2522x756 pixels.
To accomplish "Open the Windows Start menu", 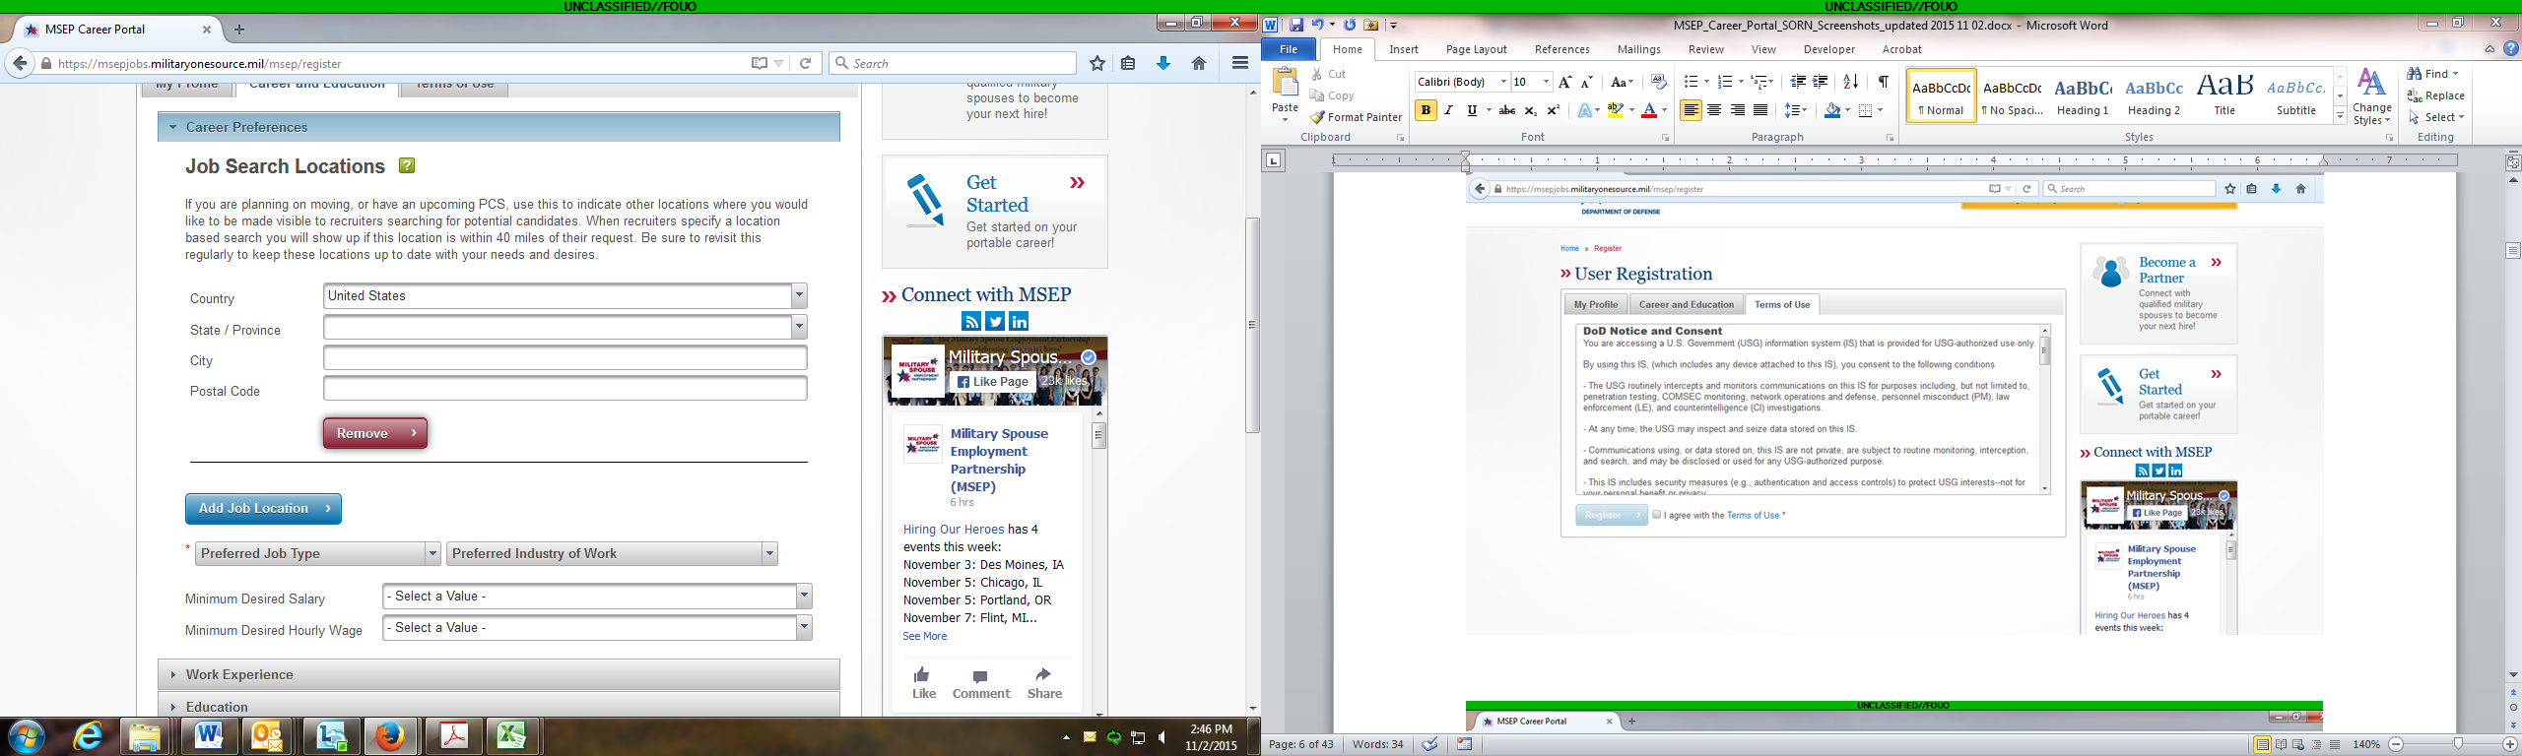I will click(27, 736).
